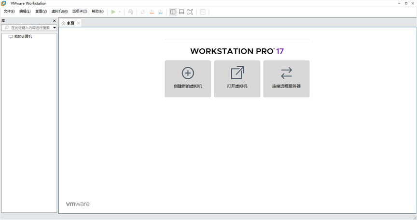Toggle the library sidebar view icon
Viewport: 417px width, 220px height.
click(173, 12)
